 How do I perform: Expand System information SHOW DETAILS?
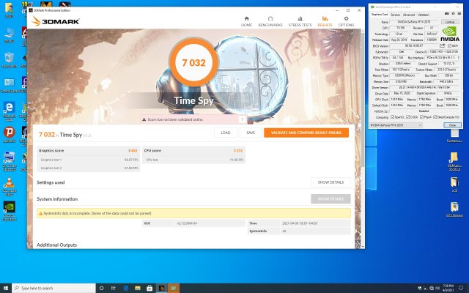(x=330, y=199)
